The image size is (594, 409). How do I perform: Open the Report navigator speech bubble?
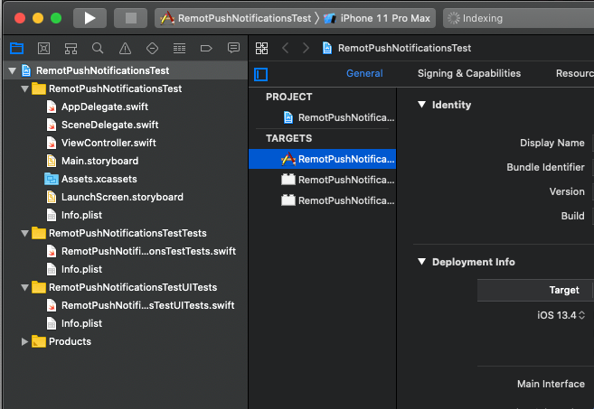point(233,48)
